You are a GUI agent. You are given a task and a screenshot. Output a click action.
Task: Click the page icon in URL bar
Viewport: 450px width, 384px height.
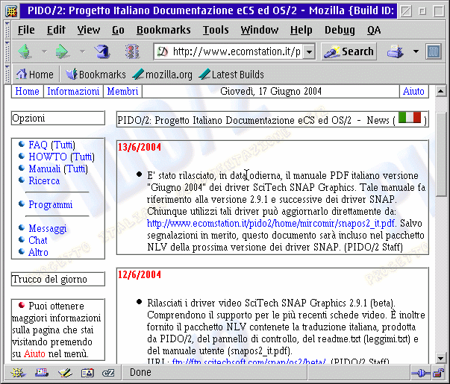(162, 51)
